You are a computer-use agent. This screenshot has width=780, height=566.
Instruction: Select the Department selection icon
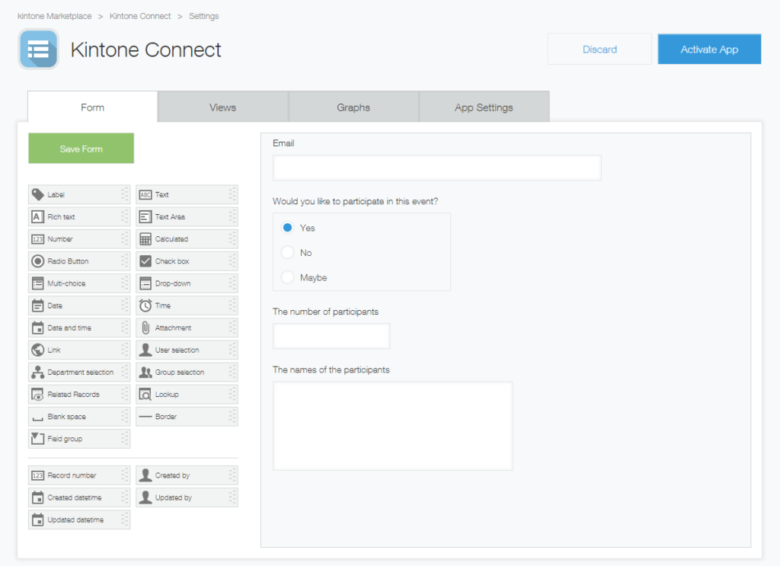coord(38,372)
